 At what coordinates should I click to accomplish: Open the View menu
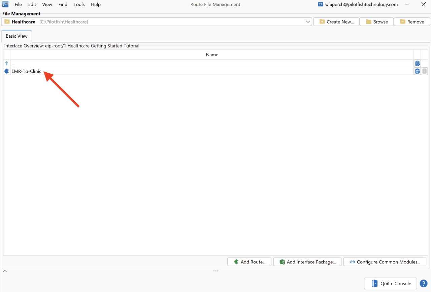pyautogui.click(x=47, y=4)
